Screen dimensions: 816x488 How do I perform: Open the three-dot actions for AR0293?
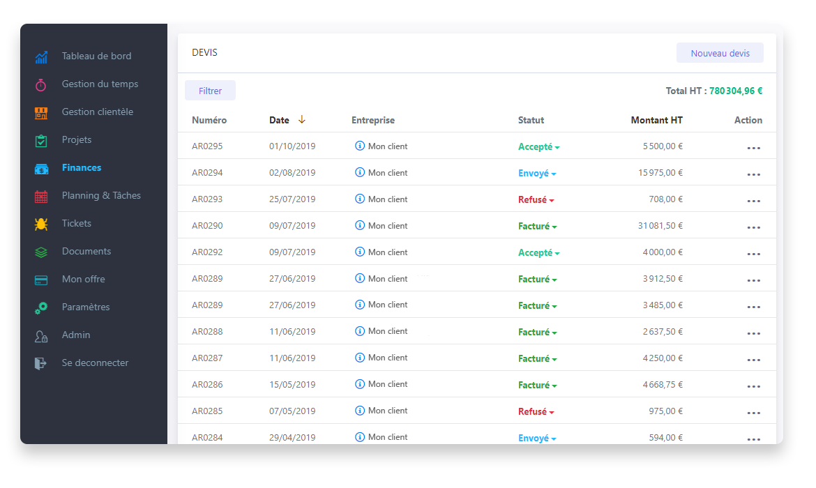click(753, 201)
